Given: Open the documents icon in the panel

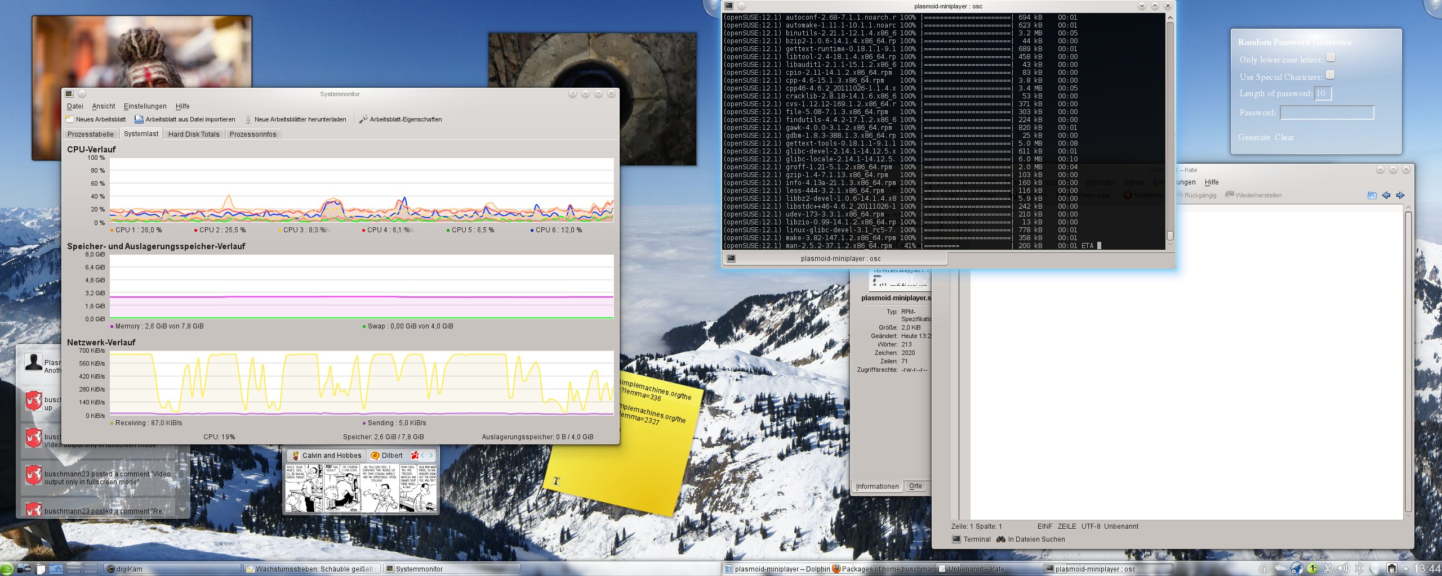Looking at the screenshot, I should (x=40, y=569).
